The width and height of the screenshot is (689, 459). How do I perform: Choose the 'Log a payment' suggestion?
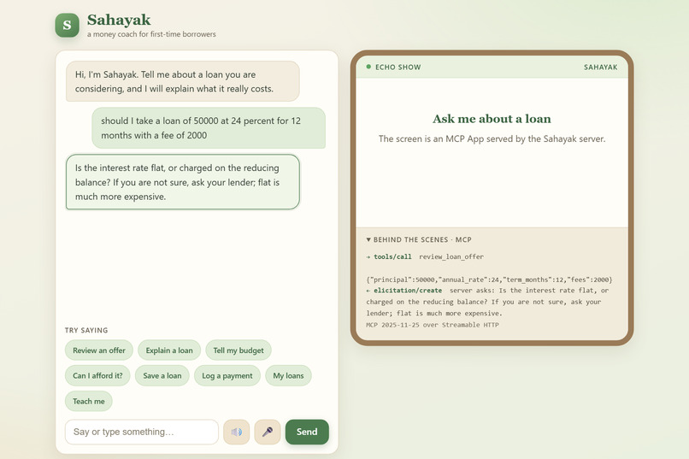click(227, 375)
